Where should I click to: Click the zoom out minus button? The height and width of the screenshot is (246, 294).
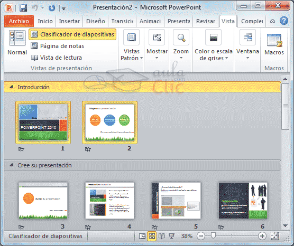tap(200, 236)
